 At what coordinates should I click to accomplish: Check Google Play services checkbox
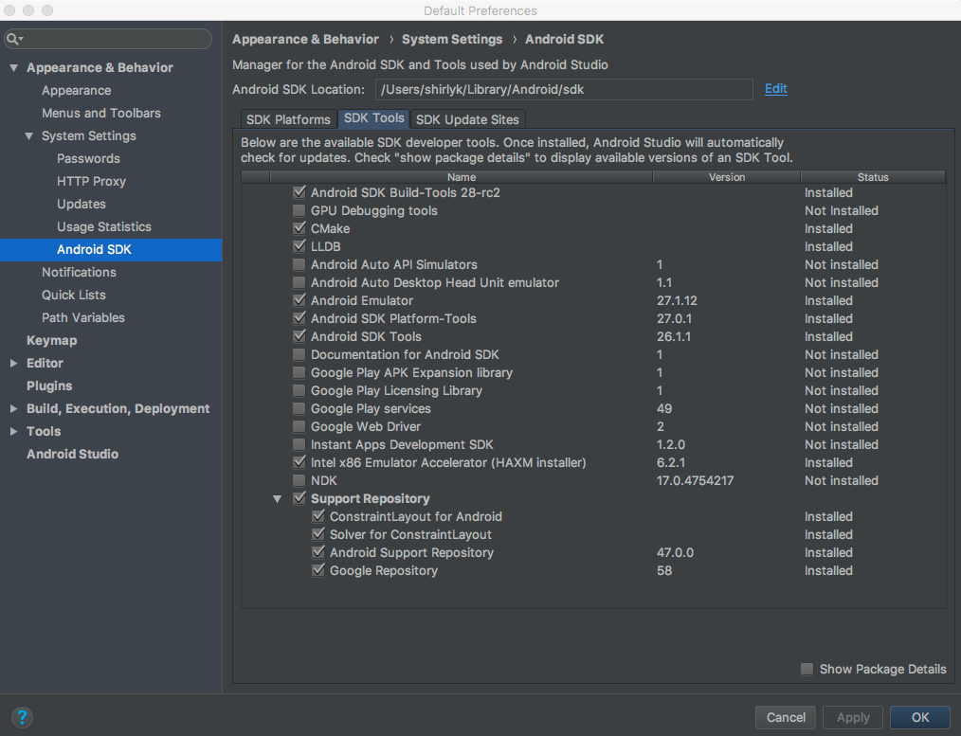(299, 408)
